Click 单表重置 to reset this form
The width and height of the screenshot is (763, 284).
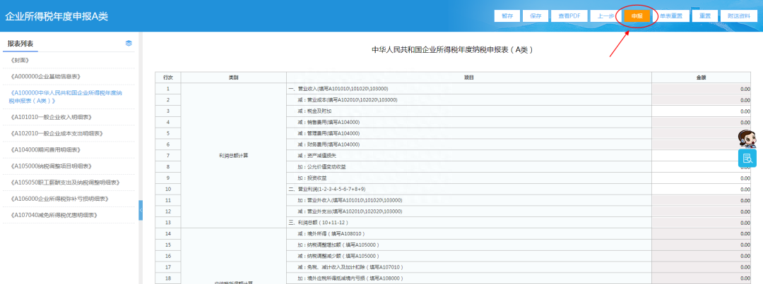[x=671, y=16]
